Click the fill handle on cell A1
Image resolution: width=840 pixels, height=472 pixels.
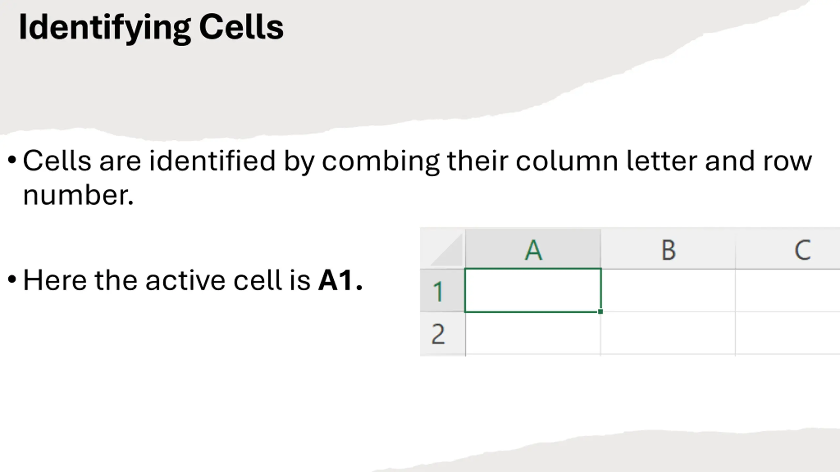point(600,311)
